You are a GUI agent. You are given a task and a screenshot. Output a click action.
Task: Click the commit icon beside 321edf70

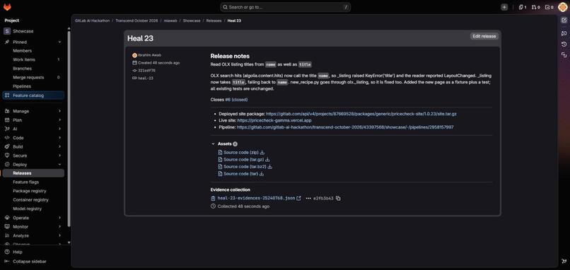pos(135,71)
